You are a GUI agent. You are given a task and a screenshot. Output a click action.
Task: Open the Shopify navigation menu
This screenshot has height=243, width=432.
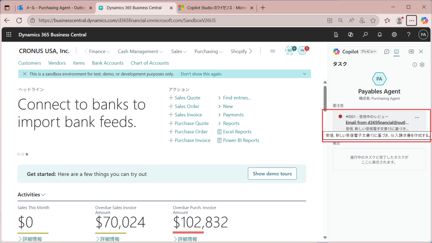pos(239,51)
